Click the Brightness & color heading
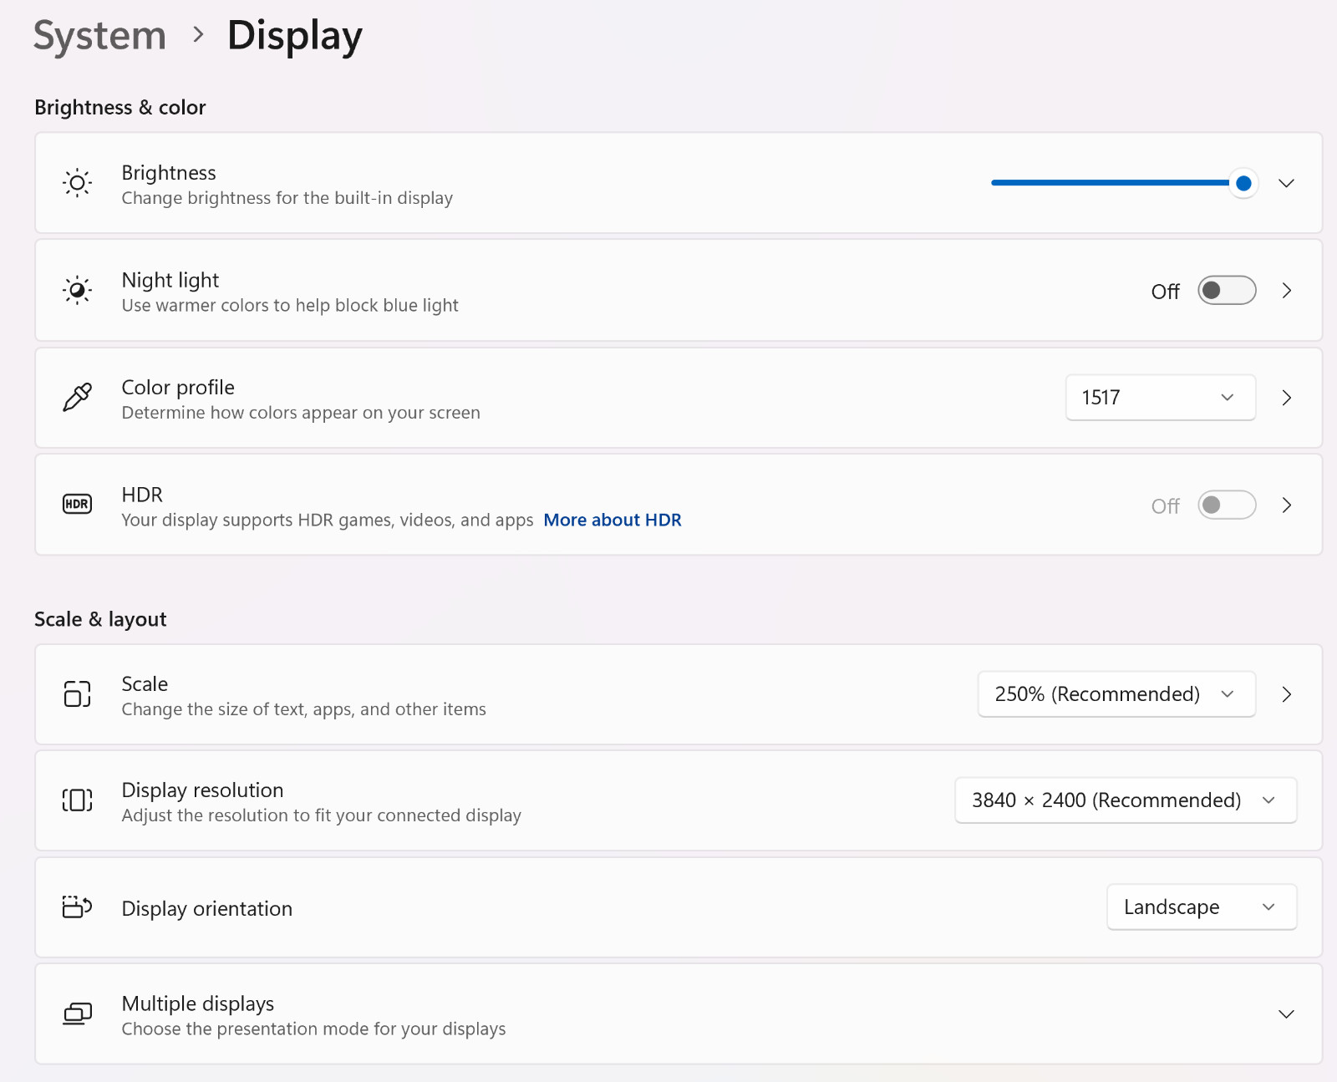 [120, 108]
